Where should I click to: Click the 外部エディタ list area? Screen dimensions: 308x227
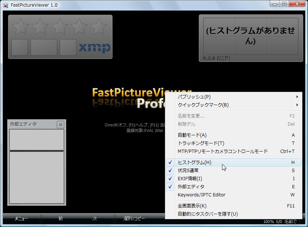point(37,166)
